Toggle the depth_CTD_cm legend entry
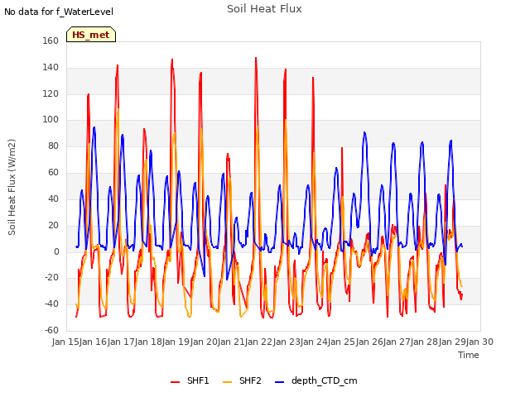Screen dimensions: 530x397 (316, 380)
